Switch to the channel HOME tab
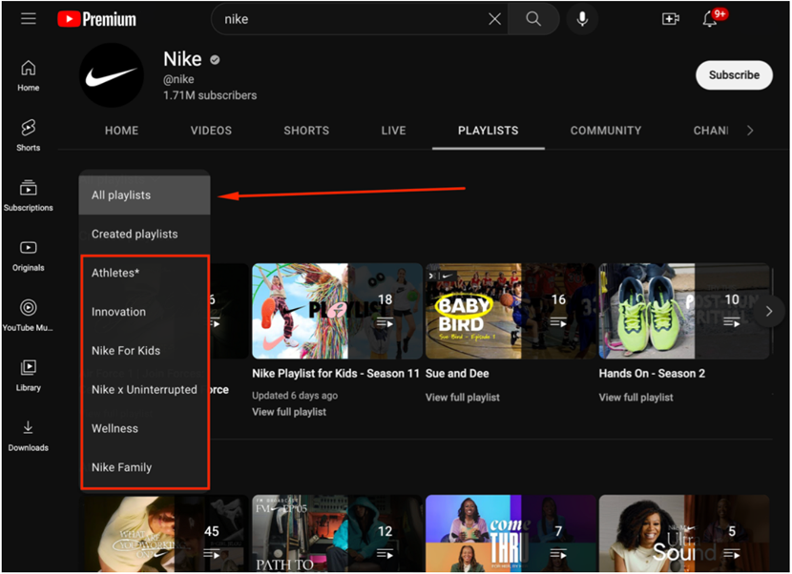The image size is (792, 574). point(122,131)
